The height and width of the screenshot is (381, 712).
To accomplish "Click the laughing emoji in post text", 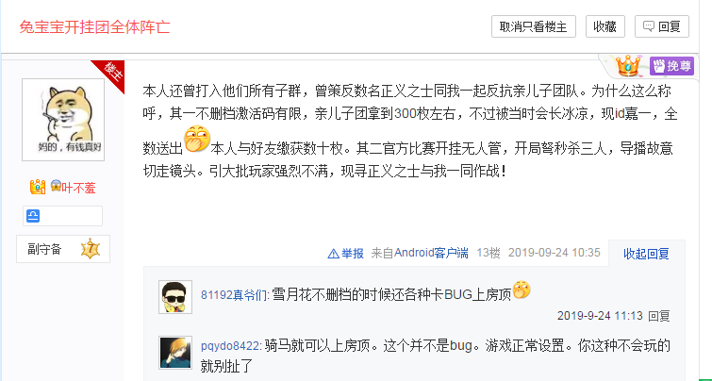I will point(197,139).
